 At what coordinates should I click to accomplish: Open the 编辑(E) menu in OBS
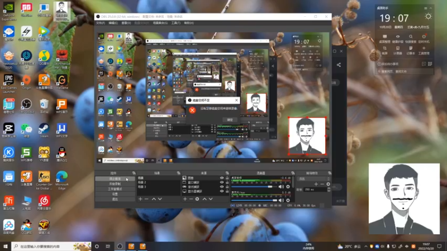[x=113, y=23]
